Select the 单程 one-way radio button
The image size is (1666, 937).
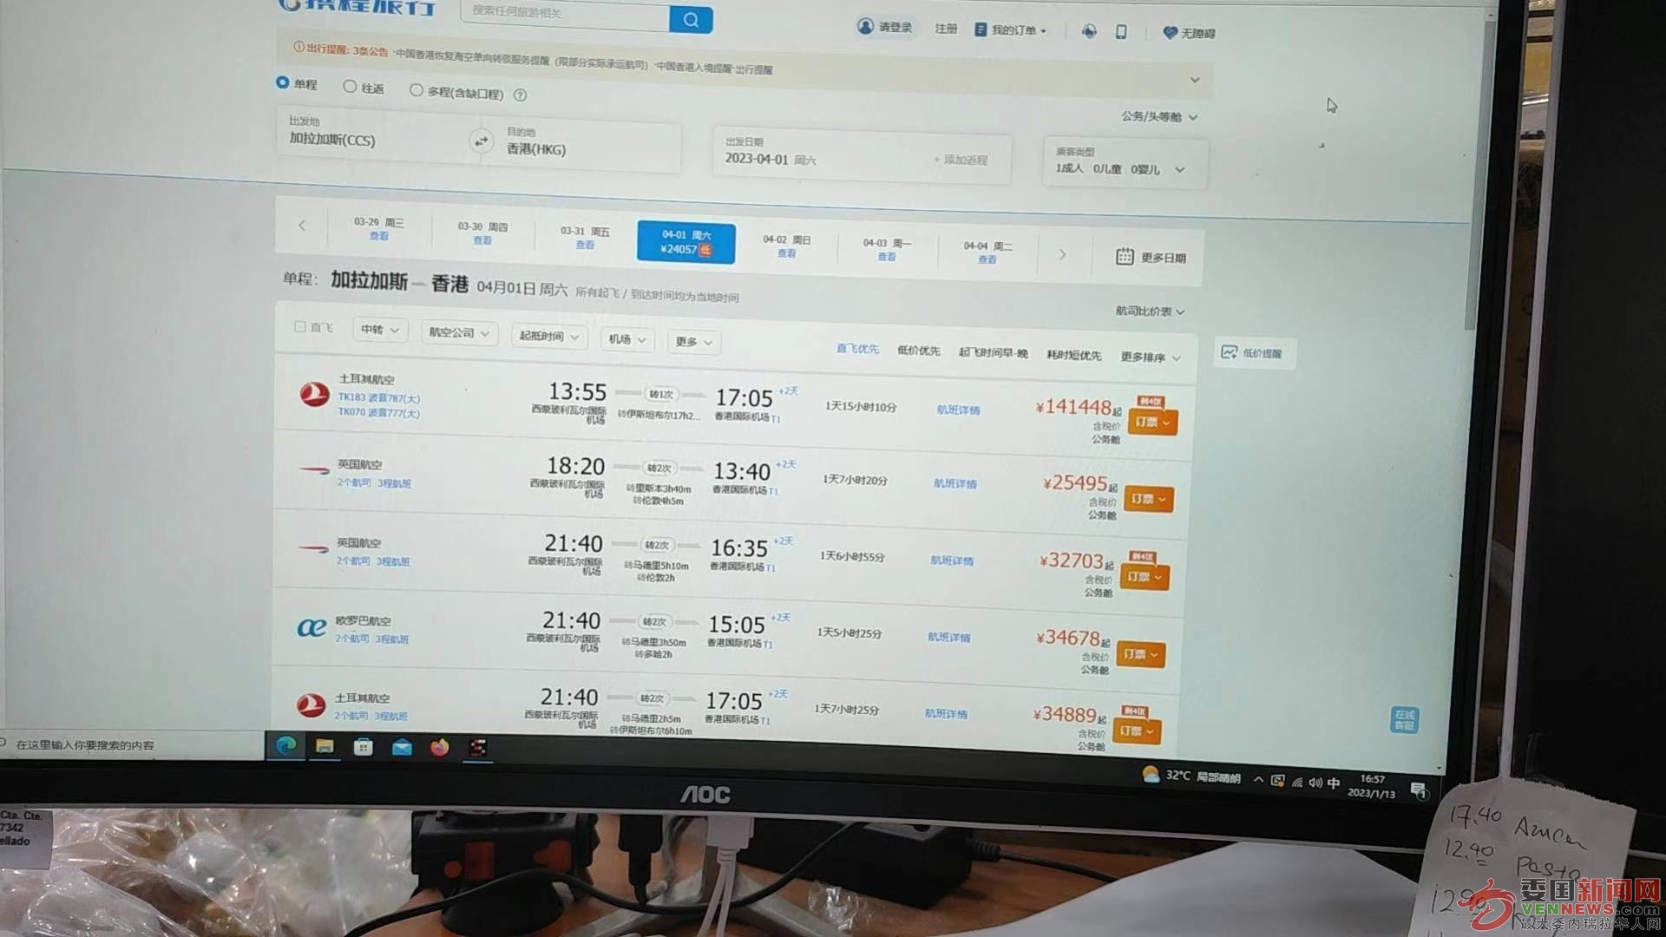282,82
